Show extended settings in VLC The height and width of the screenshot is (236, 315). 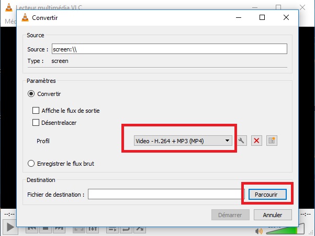(93, 229)
